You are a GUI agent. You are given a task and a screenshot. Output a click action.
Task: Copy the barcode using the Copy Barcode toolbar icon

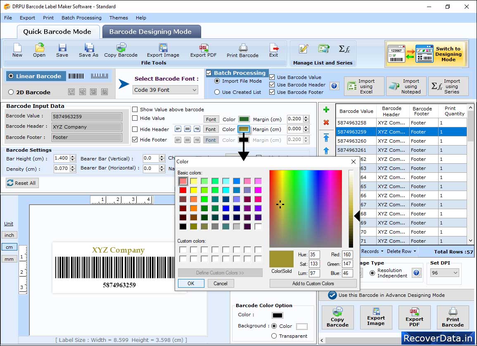(x=121, y=50)
